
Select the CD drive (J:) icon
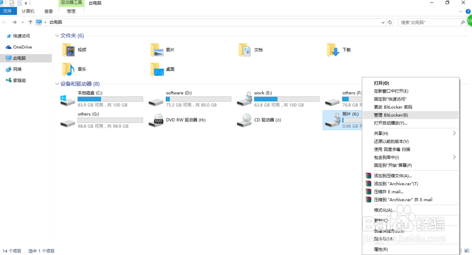244,120
